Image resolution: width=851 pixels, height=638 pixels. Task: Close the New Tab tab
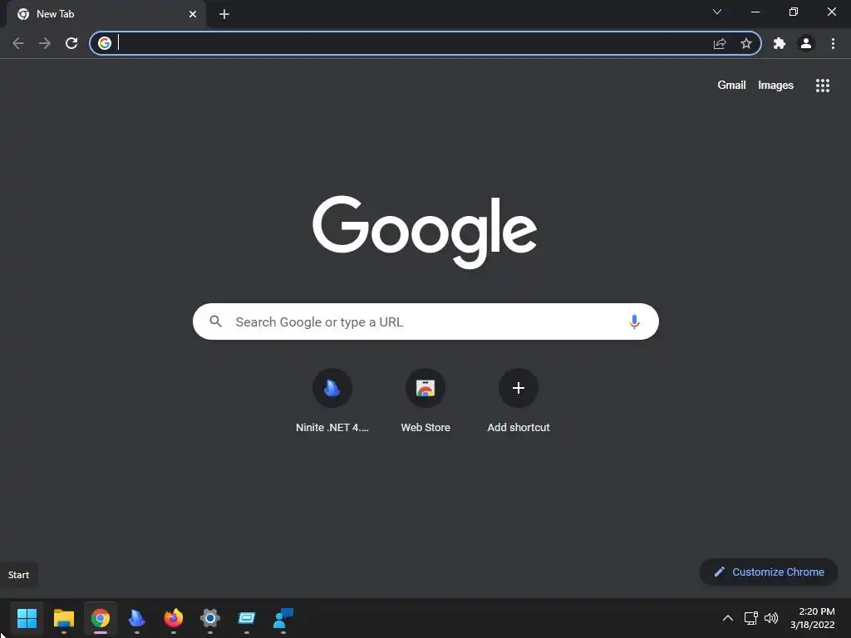(193, 14)
